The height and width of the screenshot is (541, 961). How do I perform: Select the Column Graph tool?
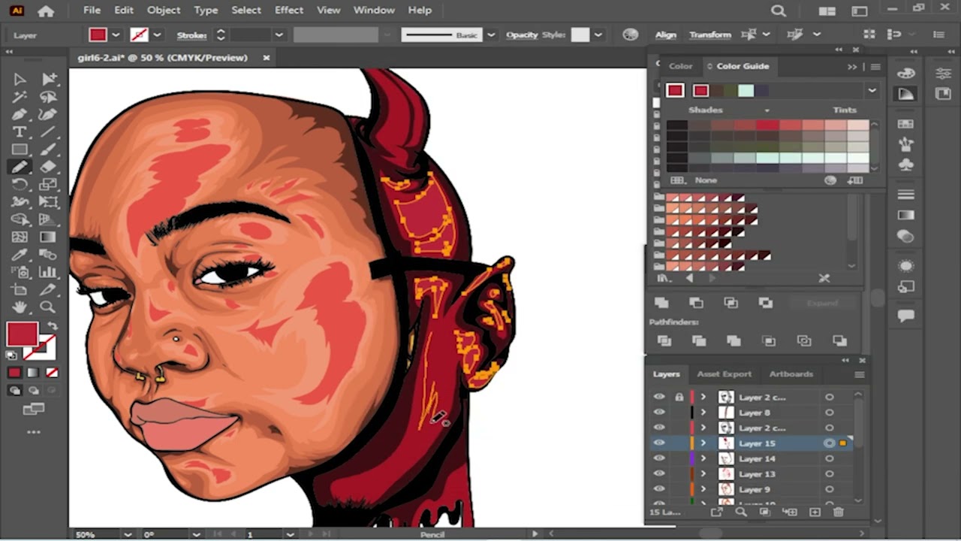pos(49,272)
